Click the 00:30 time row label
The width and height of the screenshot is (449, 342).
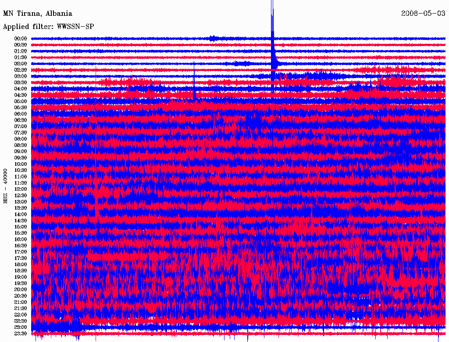tap(21, 45)
